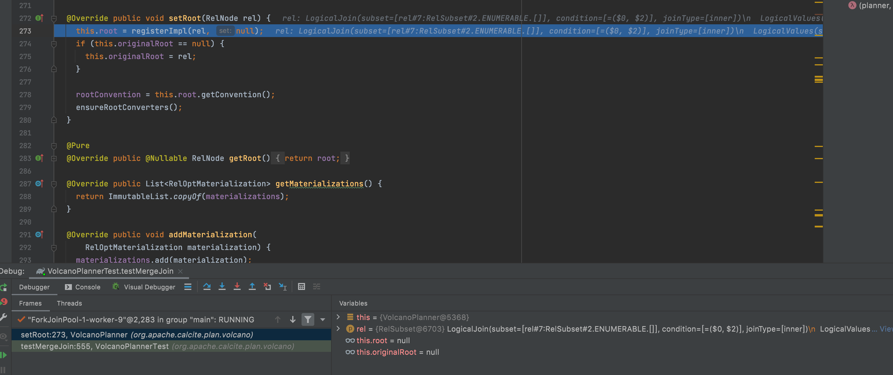Click Show Execution Point icon
Image resolution: width=893 pixels, height=375 pixels.
(x=188, y=286)
